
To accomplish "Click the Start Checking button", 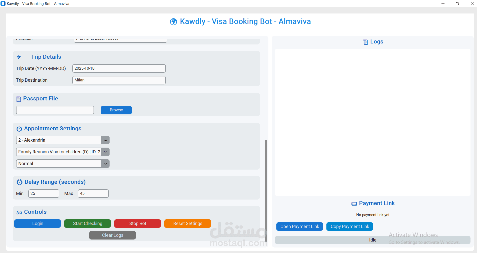I will 88,224.
